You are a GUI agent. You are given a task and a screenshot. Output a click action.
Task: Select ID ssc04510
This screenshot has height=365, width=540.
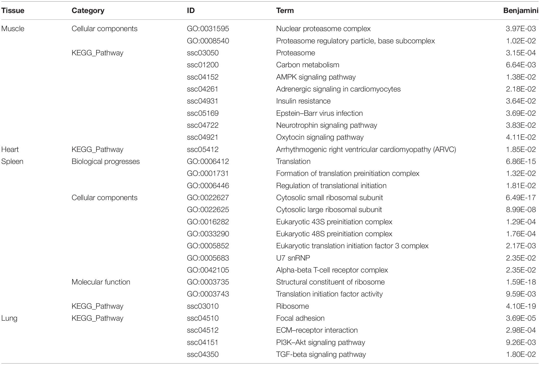pyautogui.click(x=203, y=318)
